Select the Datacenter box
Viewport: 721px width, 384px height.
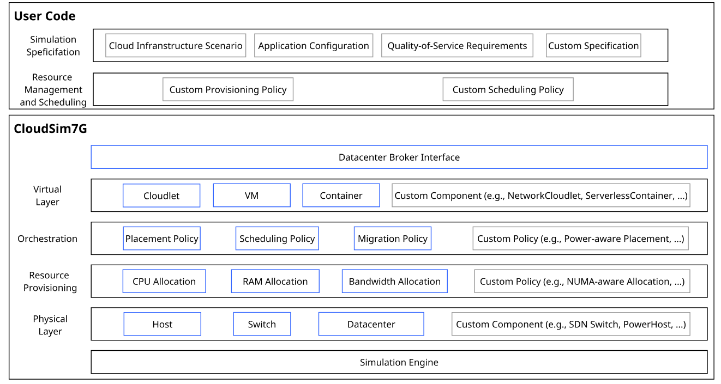pyautogui.click(x=371, y=324)
